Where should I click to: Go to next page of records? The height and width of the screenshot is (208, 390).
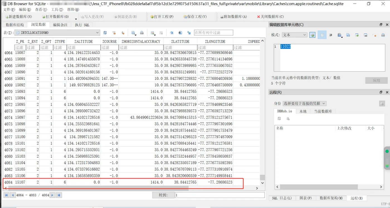click(52, 195)
